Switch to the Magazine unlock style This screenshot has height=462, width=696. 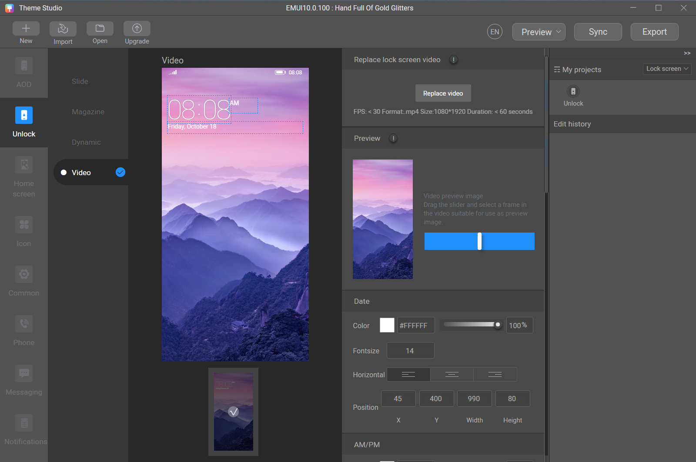(x=88, y=112)
